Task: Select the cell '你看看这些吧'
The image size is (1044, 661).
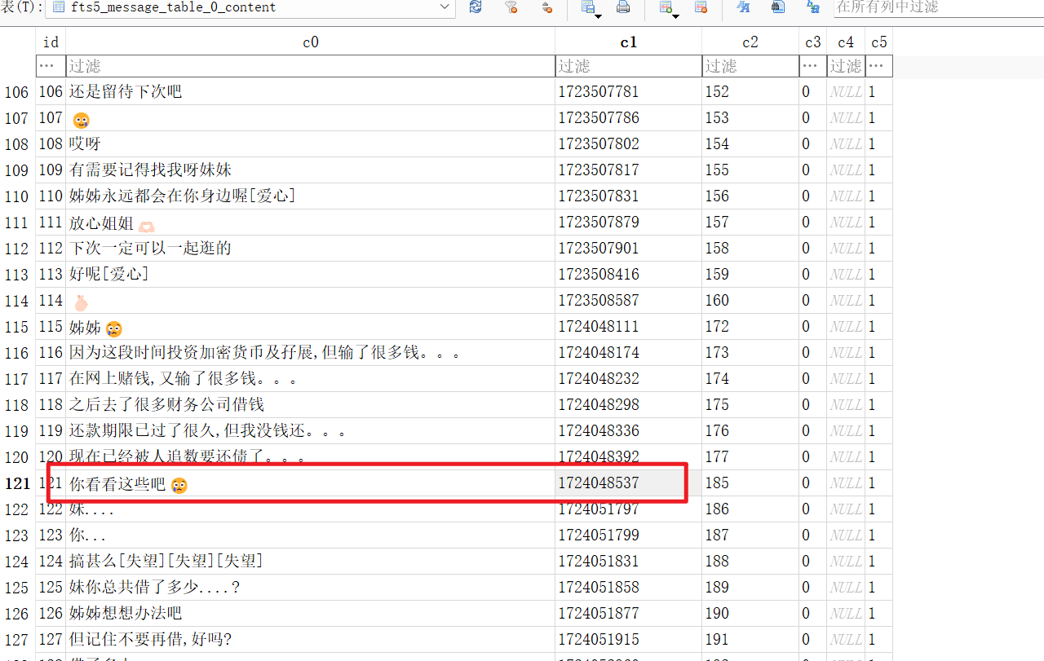Action: [310, 483]
